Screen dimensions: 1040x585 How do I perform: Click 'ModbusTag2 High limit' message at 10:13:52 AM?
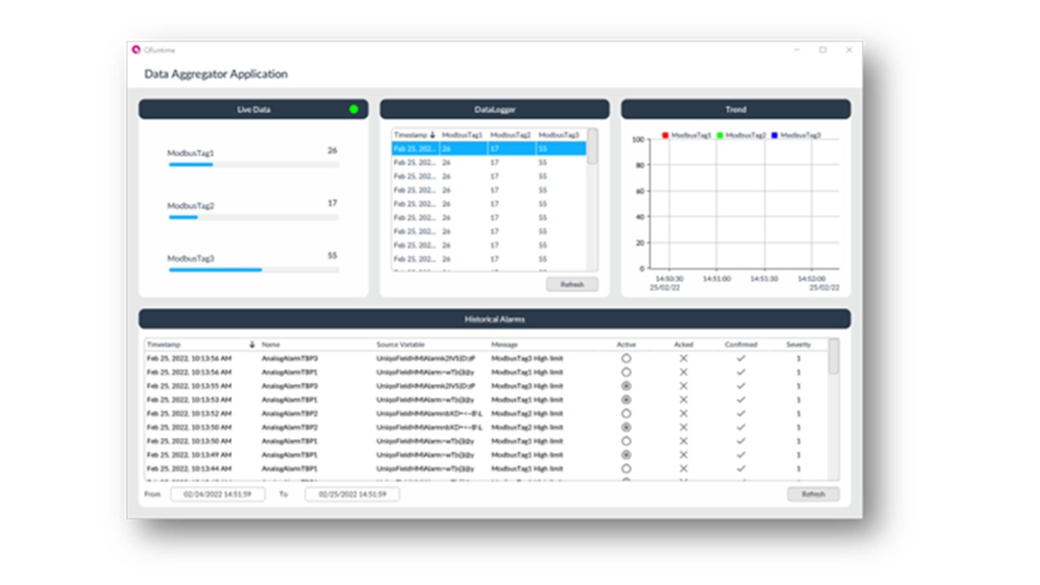[x=527, y=413]
